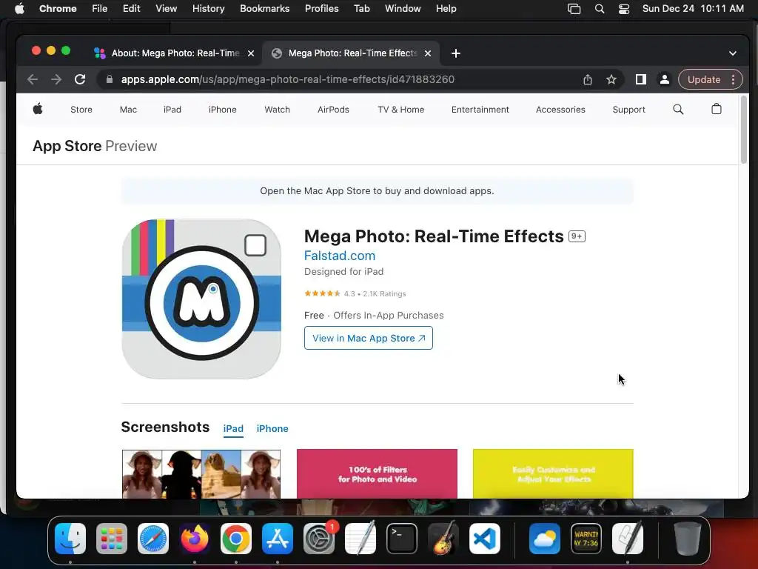Go to Support in Apple navigation

click(x=628, y=110)
